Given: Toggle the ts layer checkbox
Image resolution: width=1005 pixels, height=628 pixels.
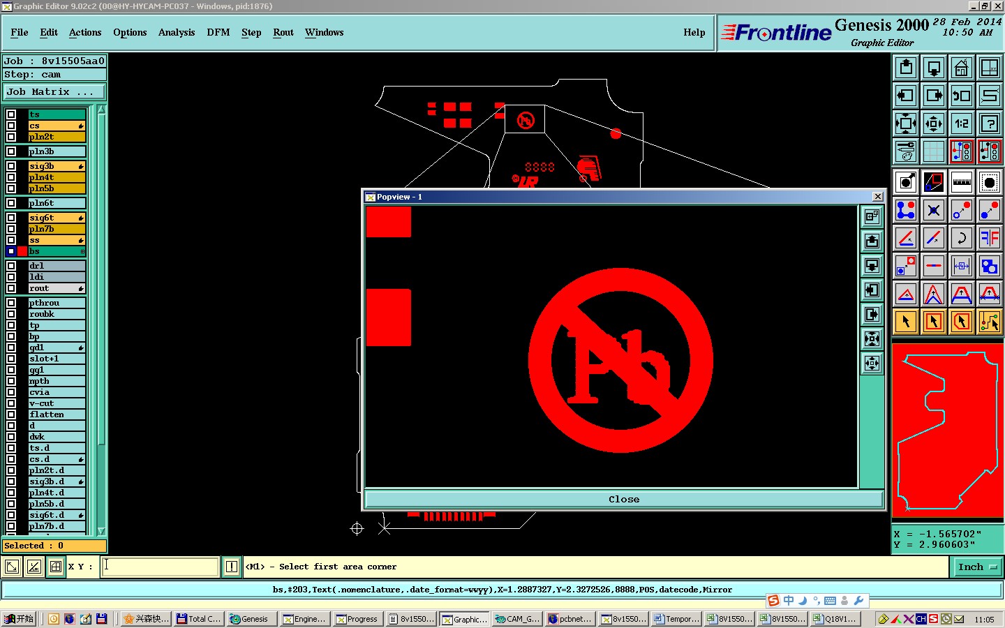Looking at the screenshot, I should click(11, 114).
